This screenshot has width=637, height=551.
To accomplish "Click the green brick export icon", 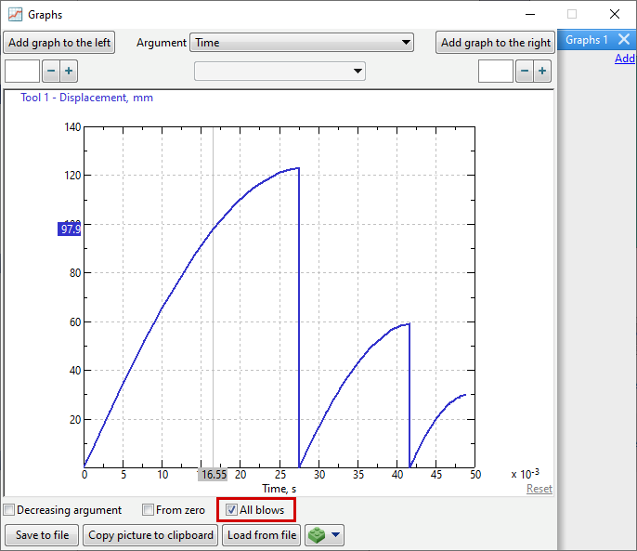I will tap(317, 535).
